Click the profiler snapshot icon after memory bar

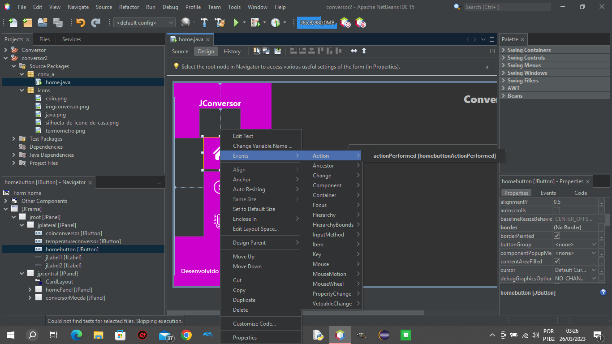[x=345, y=22]
